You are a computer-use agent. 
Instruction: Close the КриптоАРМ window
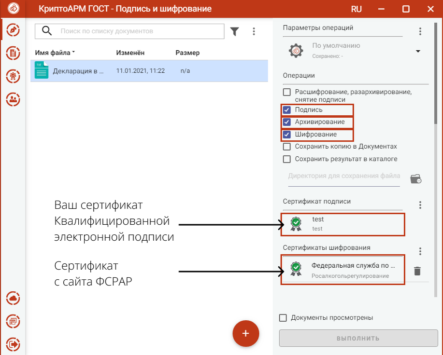pyautogui.click(x=430, y=9)
